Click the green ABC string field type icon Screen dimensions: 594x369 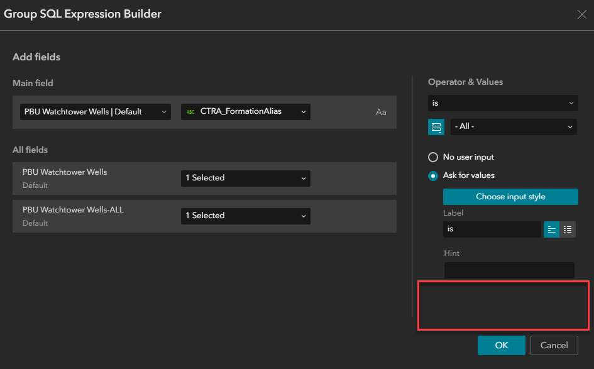(x=191, y=111)
